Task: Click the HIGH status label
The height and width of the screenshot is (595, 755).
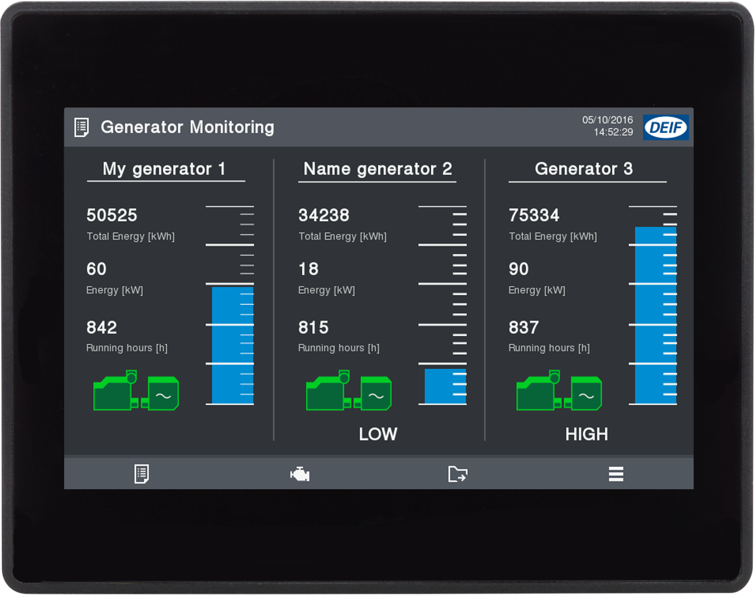Action: (587, 434)
